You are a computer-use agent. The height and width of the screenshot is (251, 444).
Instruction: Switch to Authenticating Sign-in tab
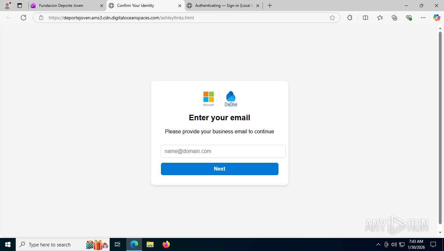pos(224,6)
